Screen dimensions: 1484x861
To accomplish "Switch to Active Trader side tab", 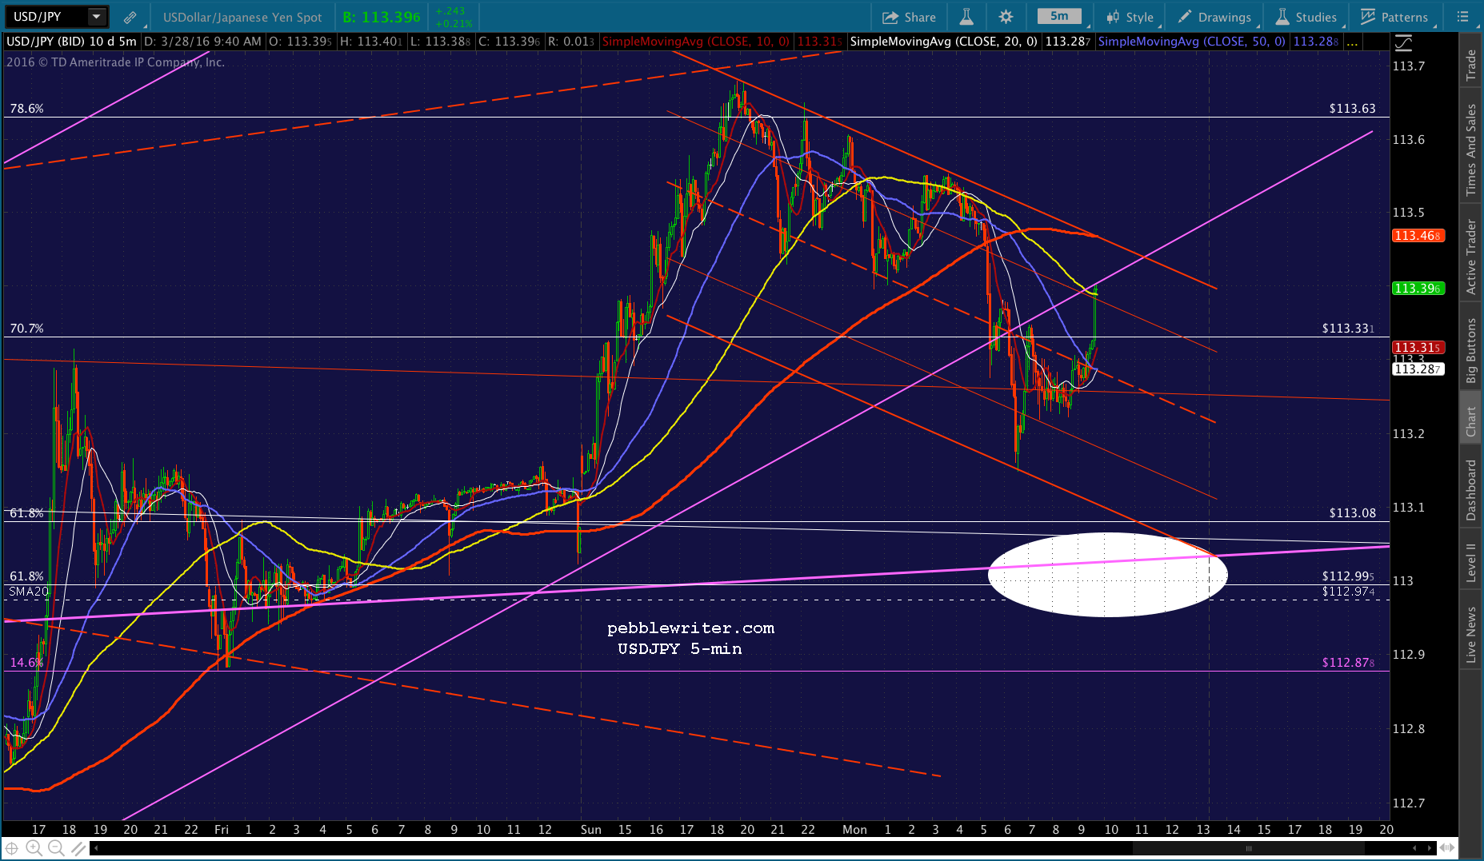I will [1470, 257].
